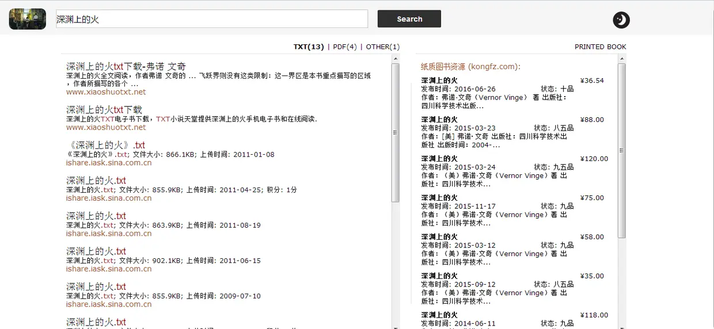Viewport: 714px width, 329px height.
Task: Select the description mentioning 飞跃界则没有这类限制
Action: pos(218,79)
